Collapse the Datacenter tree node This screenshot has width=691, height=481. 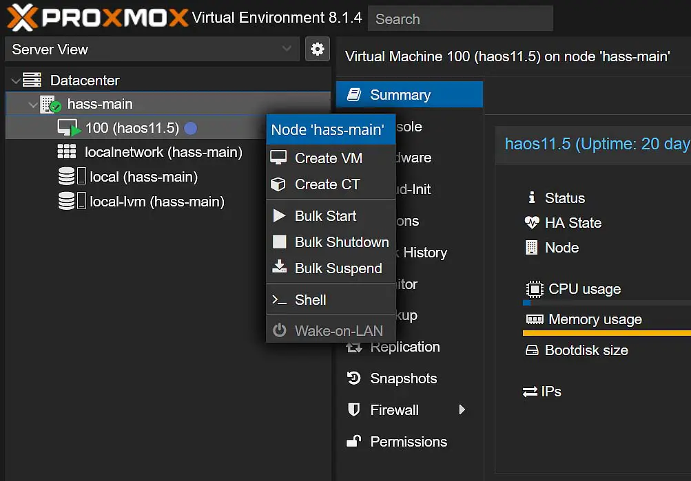(15, 81)
